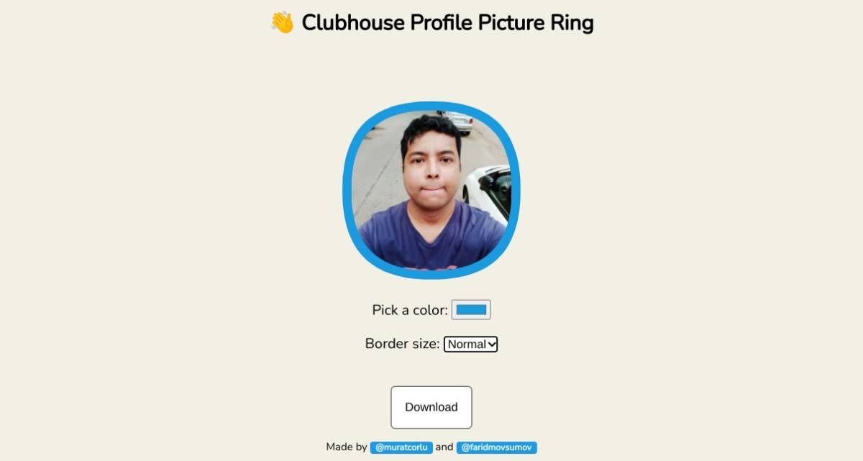
Task: Click the white car in the photo
Action: tap(488, 193)
